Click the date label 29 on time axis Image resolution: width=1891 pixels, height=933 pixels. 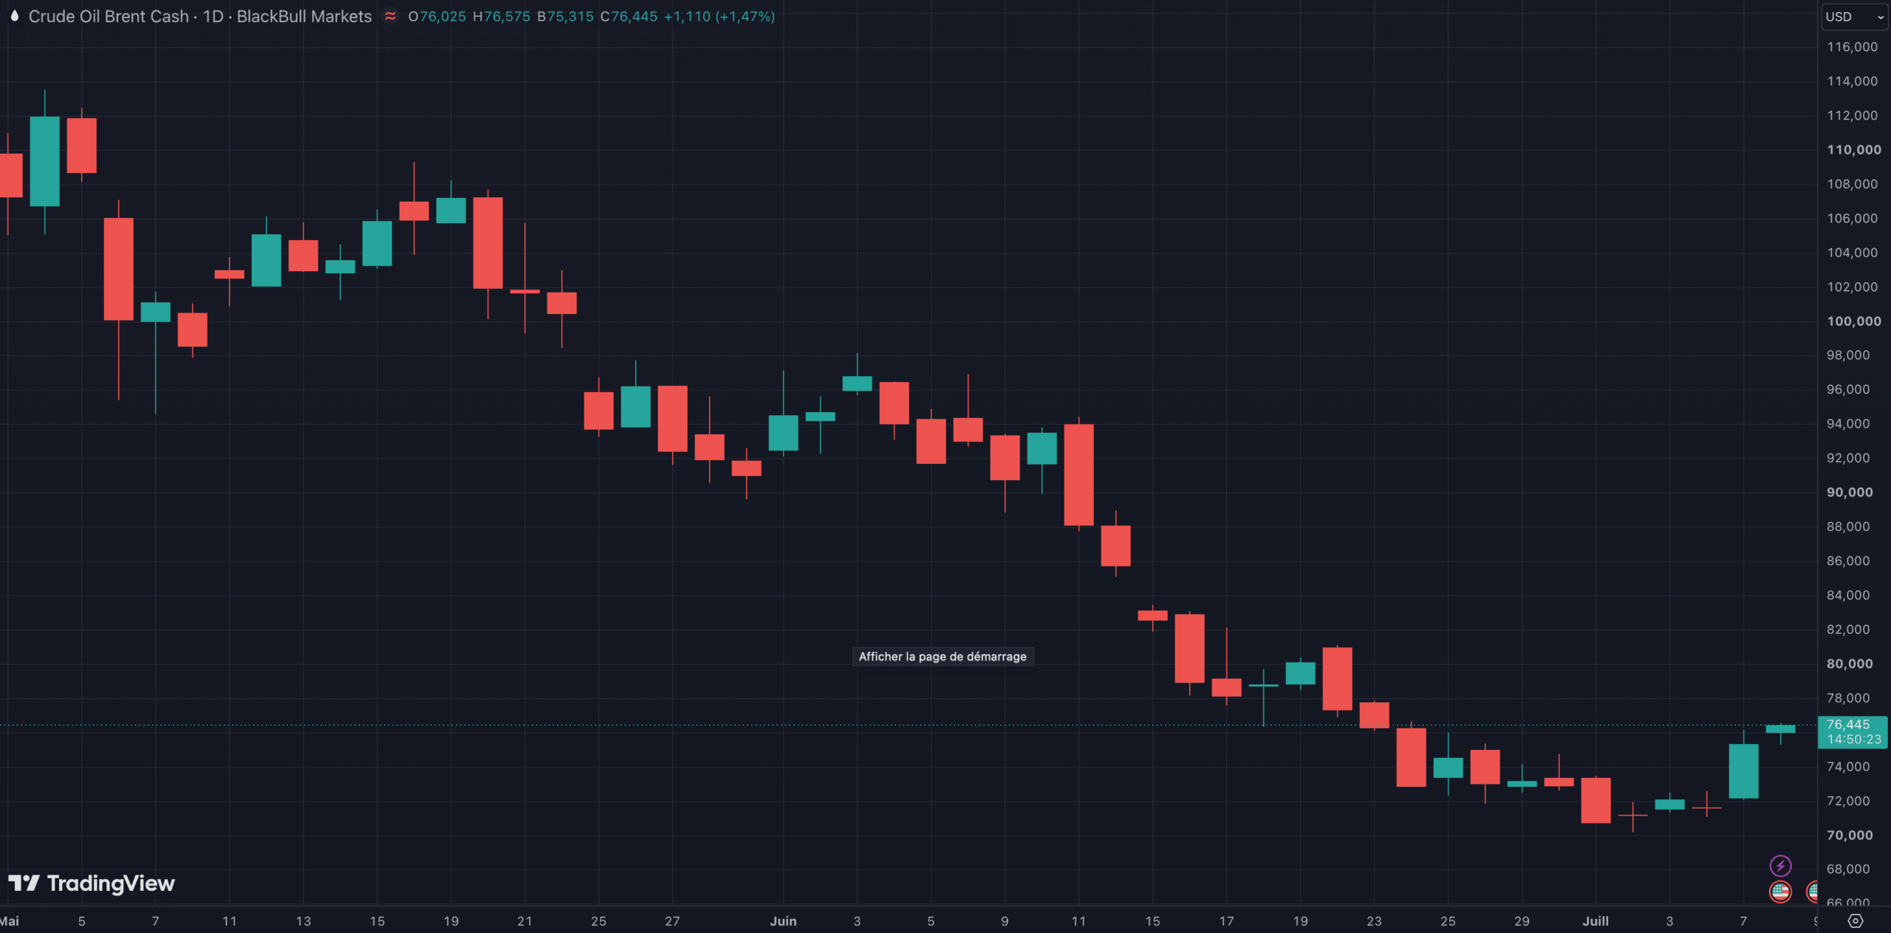[1522, 921]
